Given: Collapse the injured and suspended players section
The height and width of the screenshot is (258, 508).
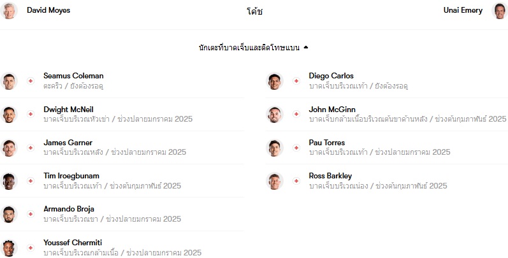Looking at the screenshot, I should click(253, 48).
